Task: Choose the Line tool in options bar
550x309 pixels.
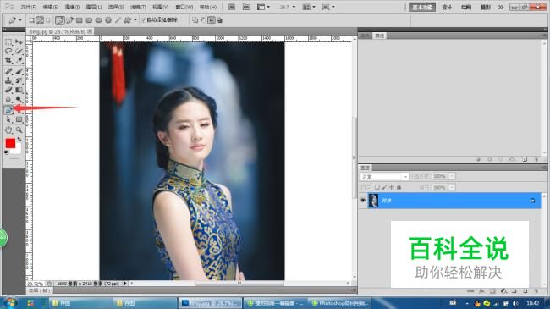Action: coord(118,20)
